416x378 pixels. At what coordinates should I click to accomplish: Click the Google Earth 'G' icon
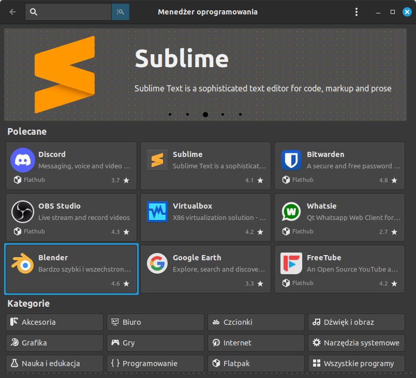tap(157, 263)
